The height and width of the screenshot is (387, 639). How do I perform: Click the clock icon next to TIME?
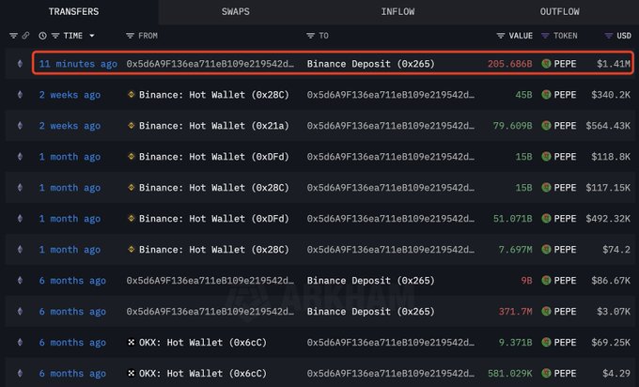point(42,36)
